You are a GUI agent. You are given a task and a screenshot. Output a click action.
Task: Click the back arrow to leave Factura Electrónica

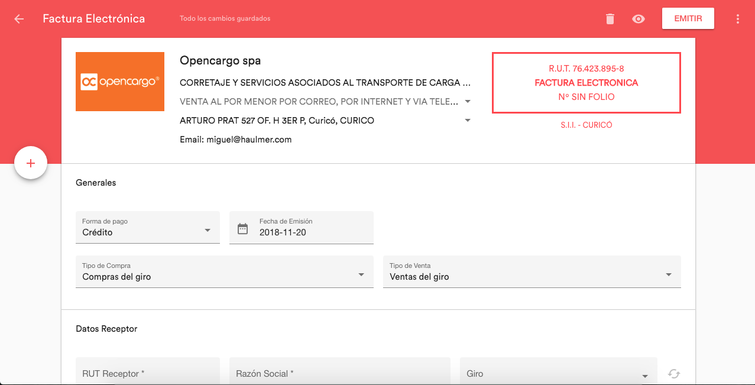(x=18, y=18)
